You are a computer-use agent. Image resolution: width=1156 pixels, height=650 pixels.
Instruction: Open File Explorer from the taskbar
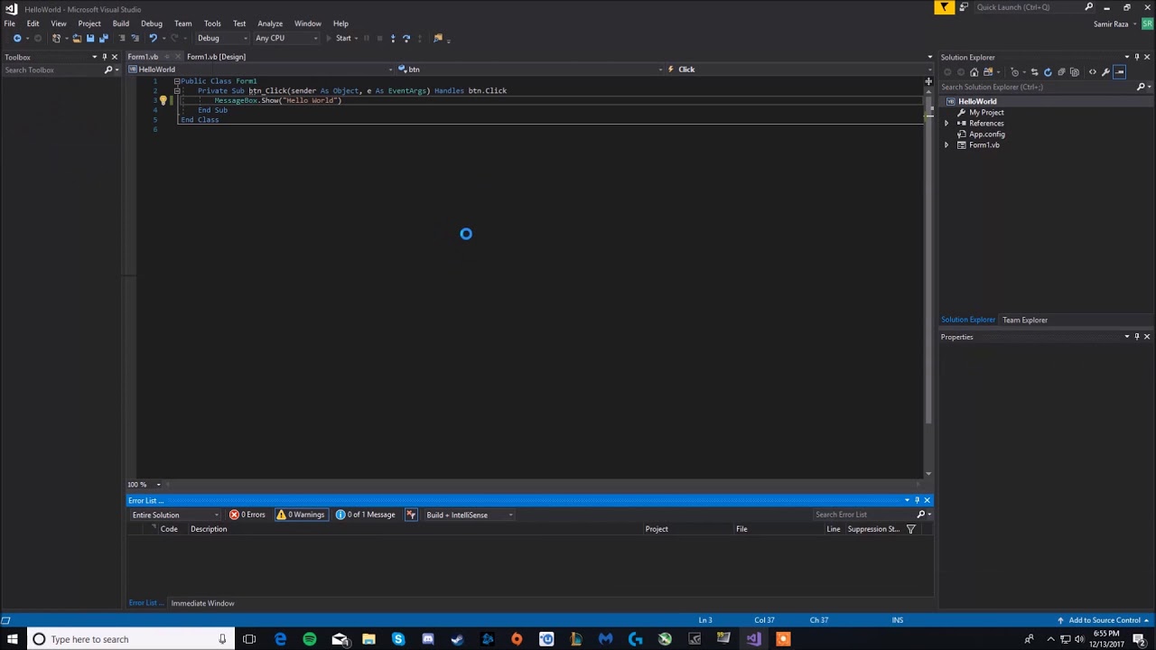368,639
